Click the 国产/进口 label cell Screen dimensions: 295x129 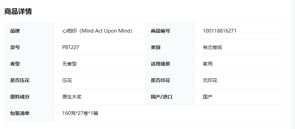(x=170, y=97)
